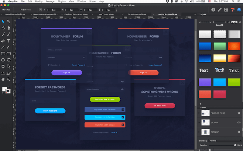
Task: Click the X position stepper
Action: click(x=48, y=10)
